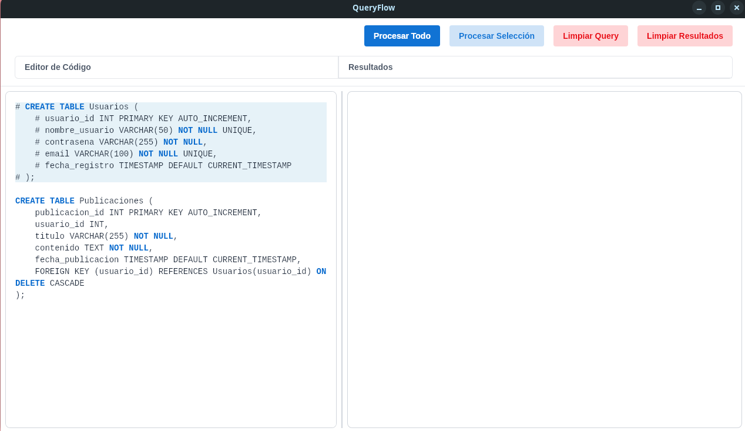Image resolution: width=745 pixels, height=431 pixels.
Task: Minimize the QueryFlow window
Action: [x=699, y=8]
